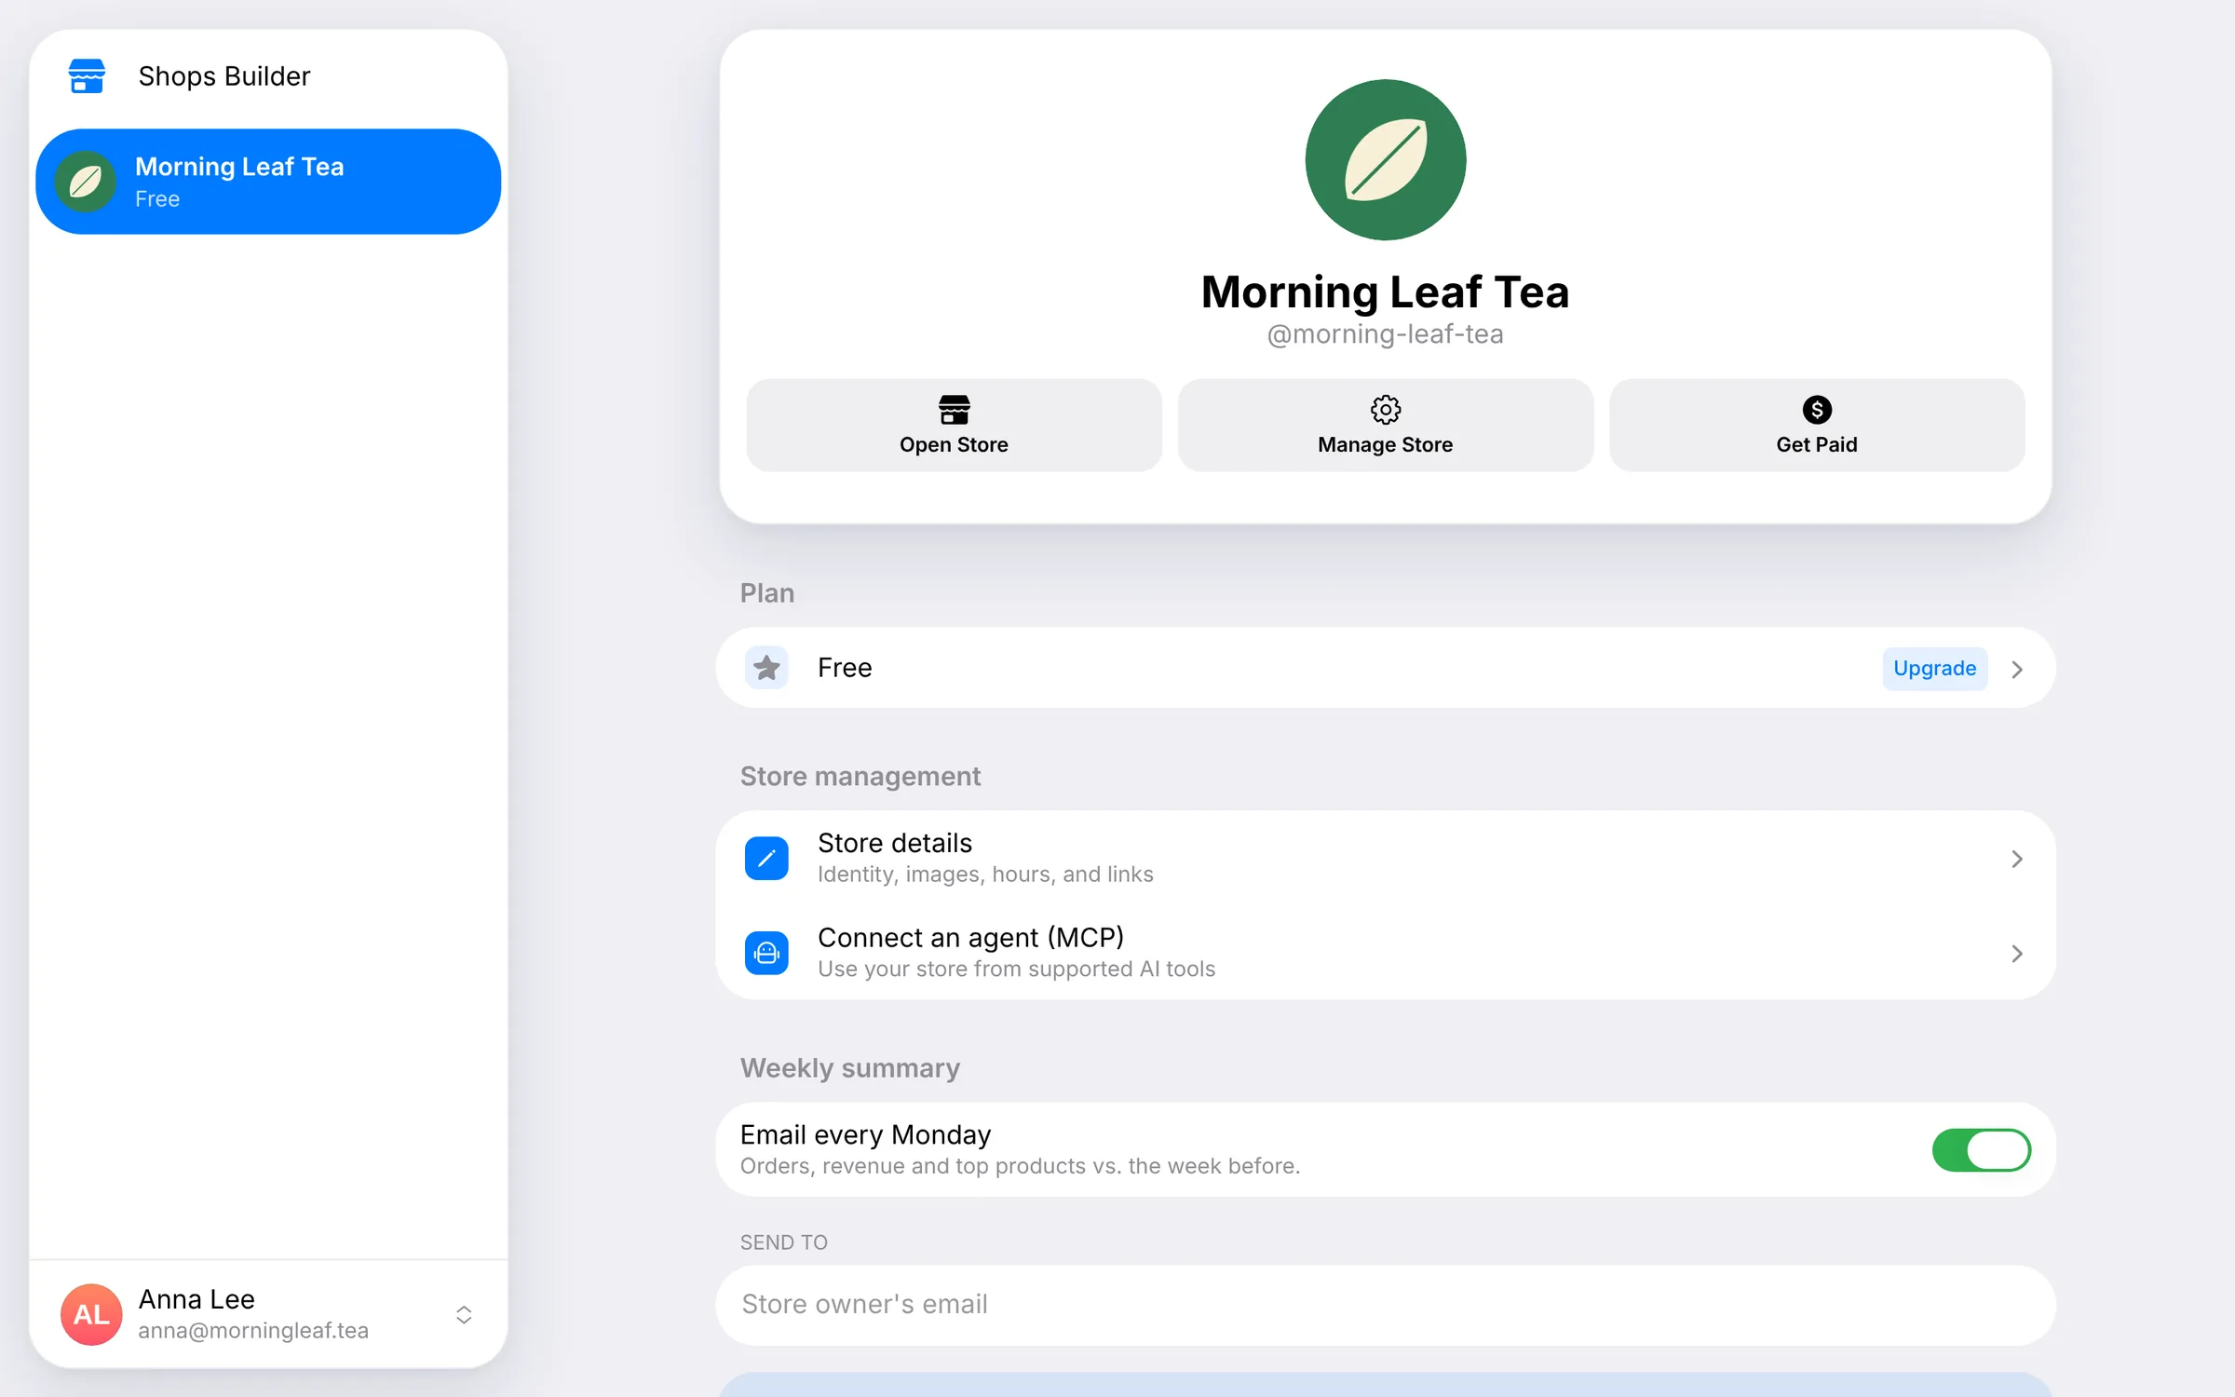Click the Manage Store button label
Image resolution: width=2235 pixels, height=1397 pixels.
(1385, 445)
